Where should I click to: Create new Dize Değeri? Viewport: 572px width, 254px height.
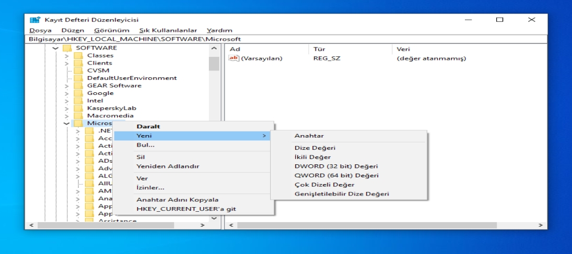(x=349, y=148)
